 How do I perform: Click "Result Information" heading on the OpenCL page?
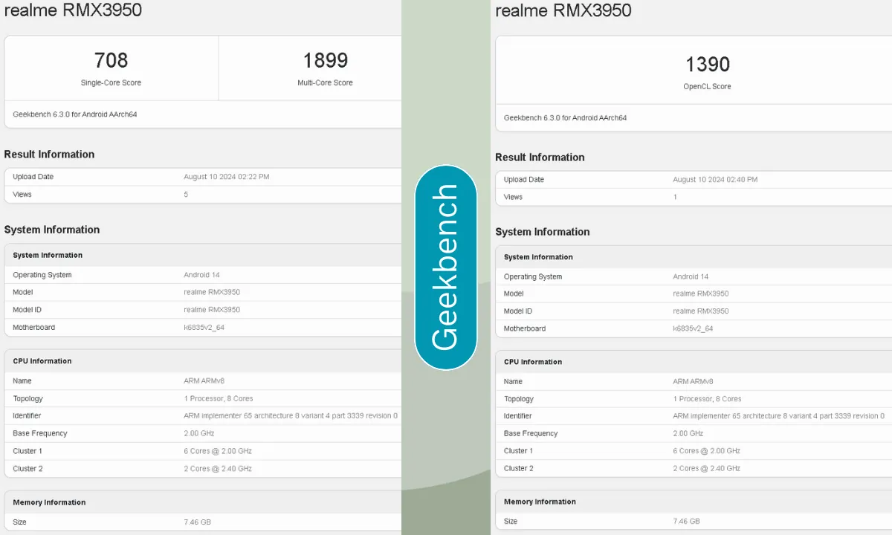click(540, 158)
